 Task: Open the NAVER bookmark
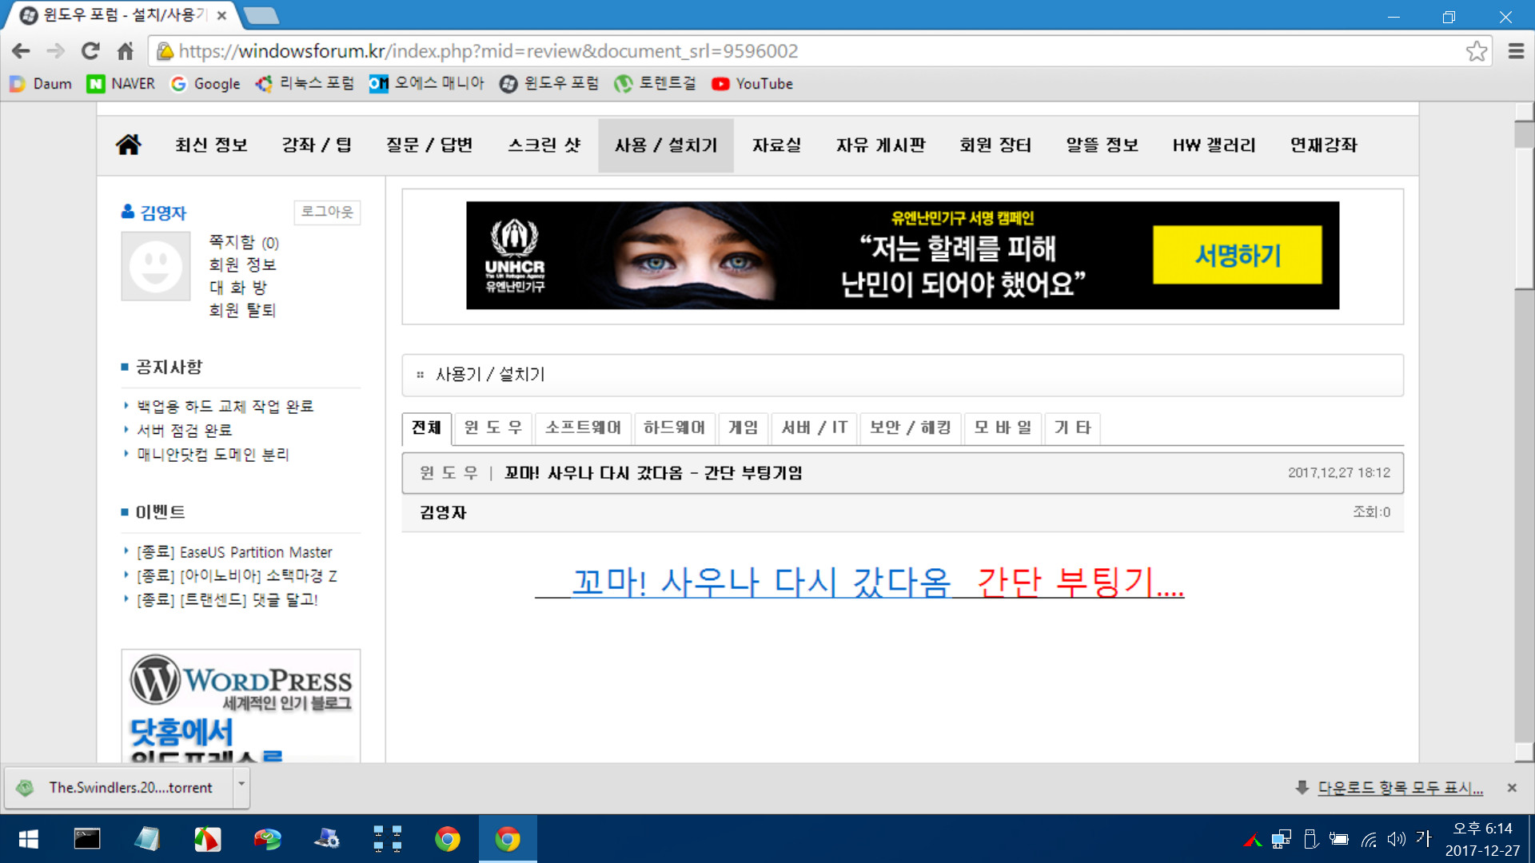[x=121, y=84]
